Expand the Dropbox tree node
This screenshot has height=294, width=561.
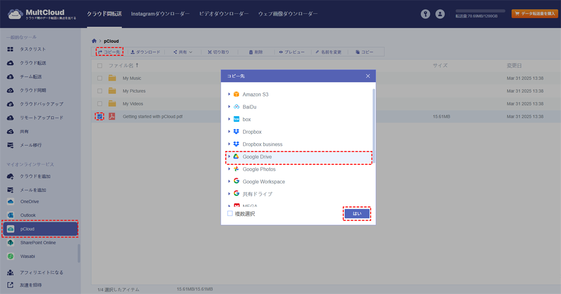coord(229,132)
